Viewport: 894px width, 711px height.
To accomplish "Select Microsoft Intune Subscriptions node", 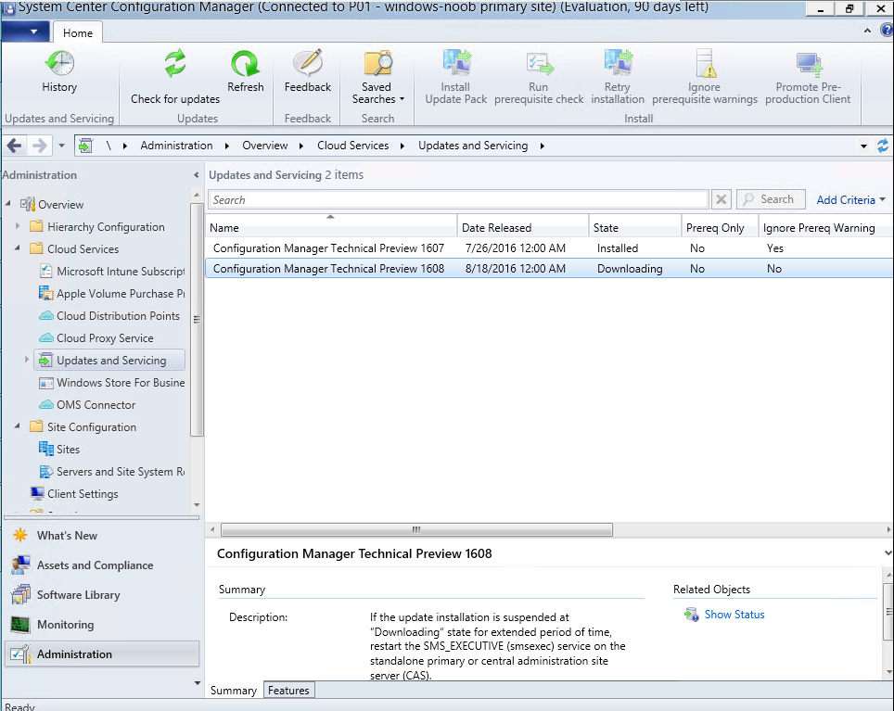I will pyautogui.click(x=112, y=272).
